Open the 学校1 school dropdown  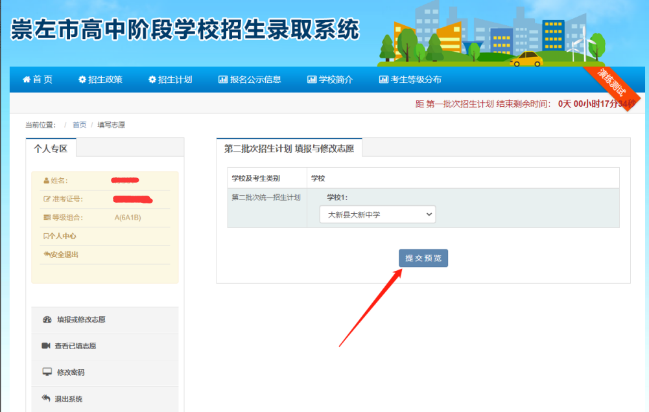click(377, 214)
